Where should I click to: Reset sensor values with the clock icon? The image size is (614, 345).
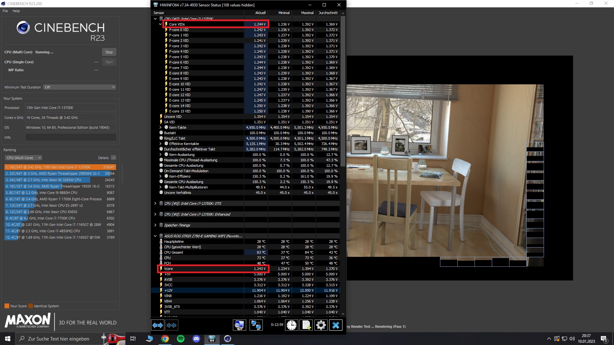tap(291, 325)
